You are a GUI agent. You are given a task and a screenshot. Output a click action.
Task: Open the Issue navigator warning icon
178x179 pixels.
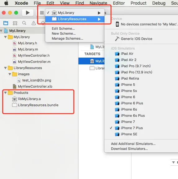pyautogui.click(x=33, y=23)
